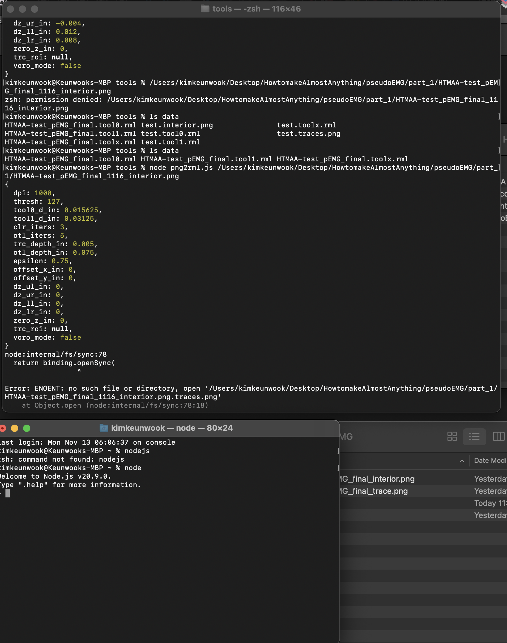Click the 'node png2rml.js' command text
This screenshot has width=507, height=643.
(181, 168)
